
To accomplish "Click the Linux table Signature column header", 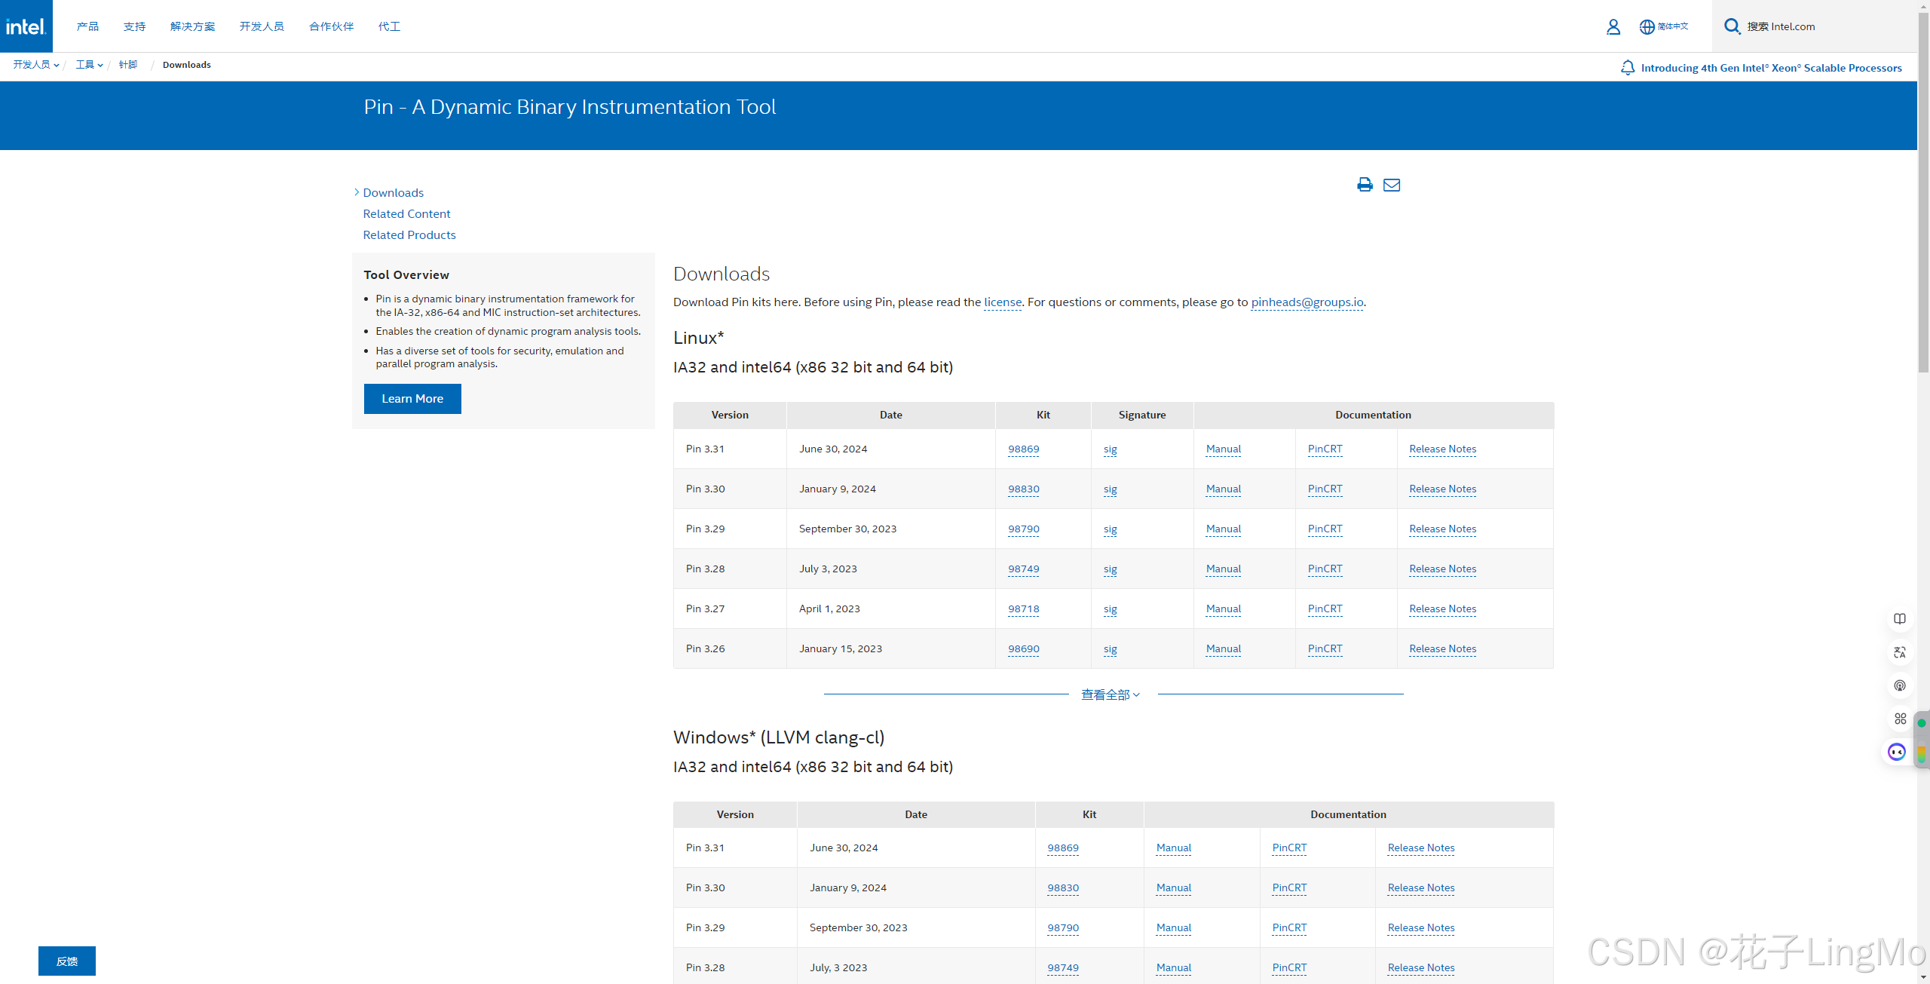I will point(1142,415).
